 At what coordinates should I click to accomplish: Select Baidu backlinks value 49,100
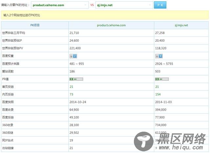pos(74,117)
